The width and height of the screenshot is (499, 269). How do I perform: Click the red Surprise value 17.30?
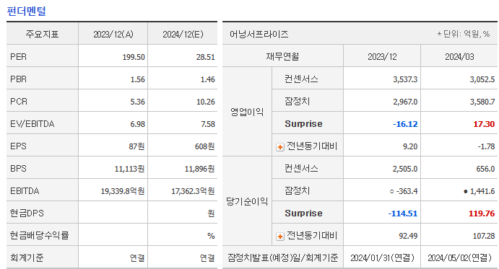[x=484, y=124]
